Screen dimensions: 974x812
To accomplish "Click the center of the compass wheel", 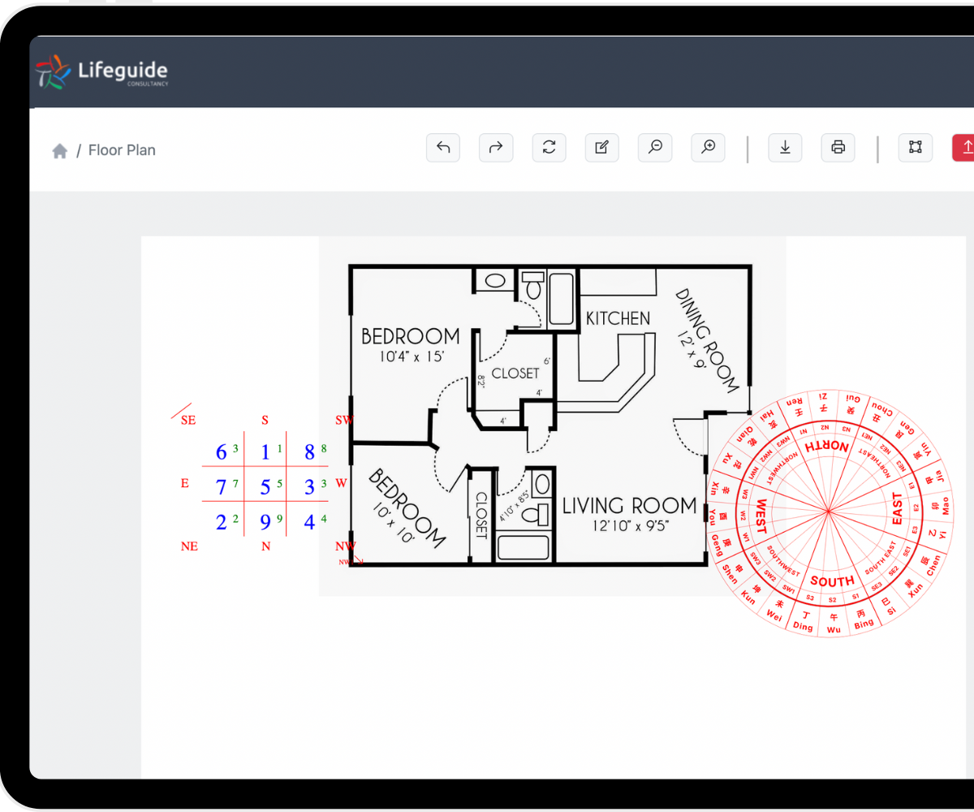I will tap(828, 512).
